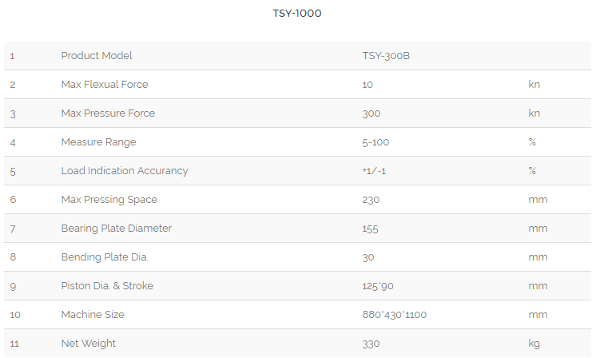Select the Load Indication Accurancy label
The height and width of the screenshot is (358, 596).
(125, 171)
